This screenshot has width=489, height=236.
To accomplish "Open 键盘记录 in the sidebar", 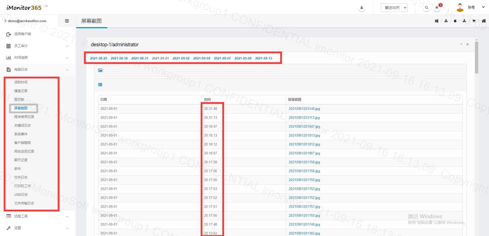I will 21,91.
